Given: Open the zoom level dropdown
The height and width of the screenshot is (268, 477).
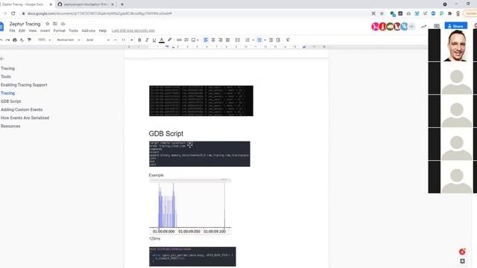Looking at the screenshot, I should [x=45, y=39].
